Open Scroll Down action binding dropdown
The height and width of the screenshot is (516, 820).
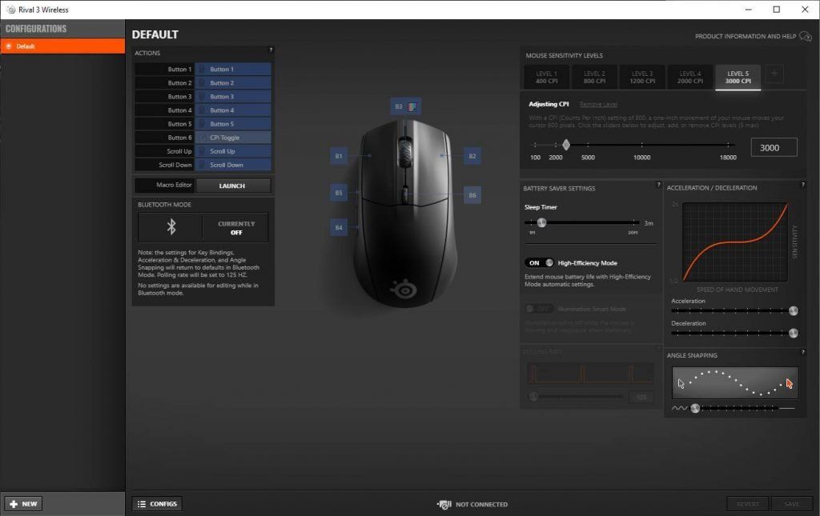pos(233,165)
